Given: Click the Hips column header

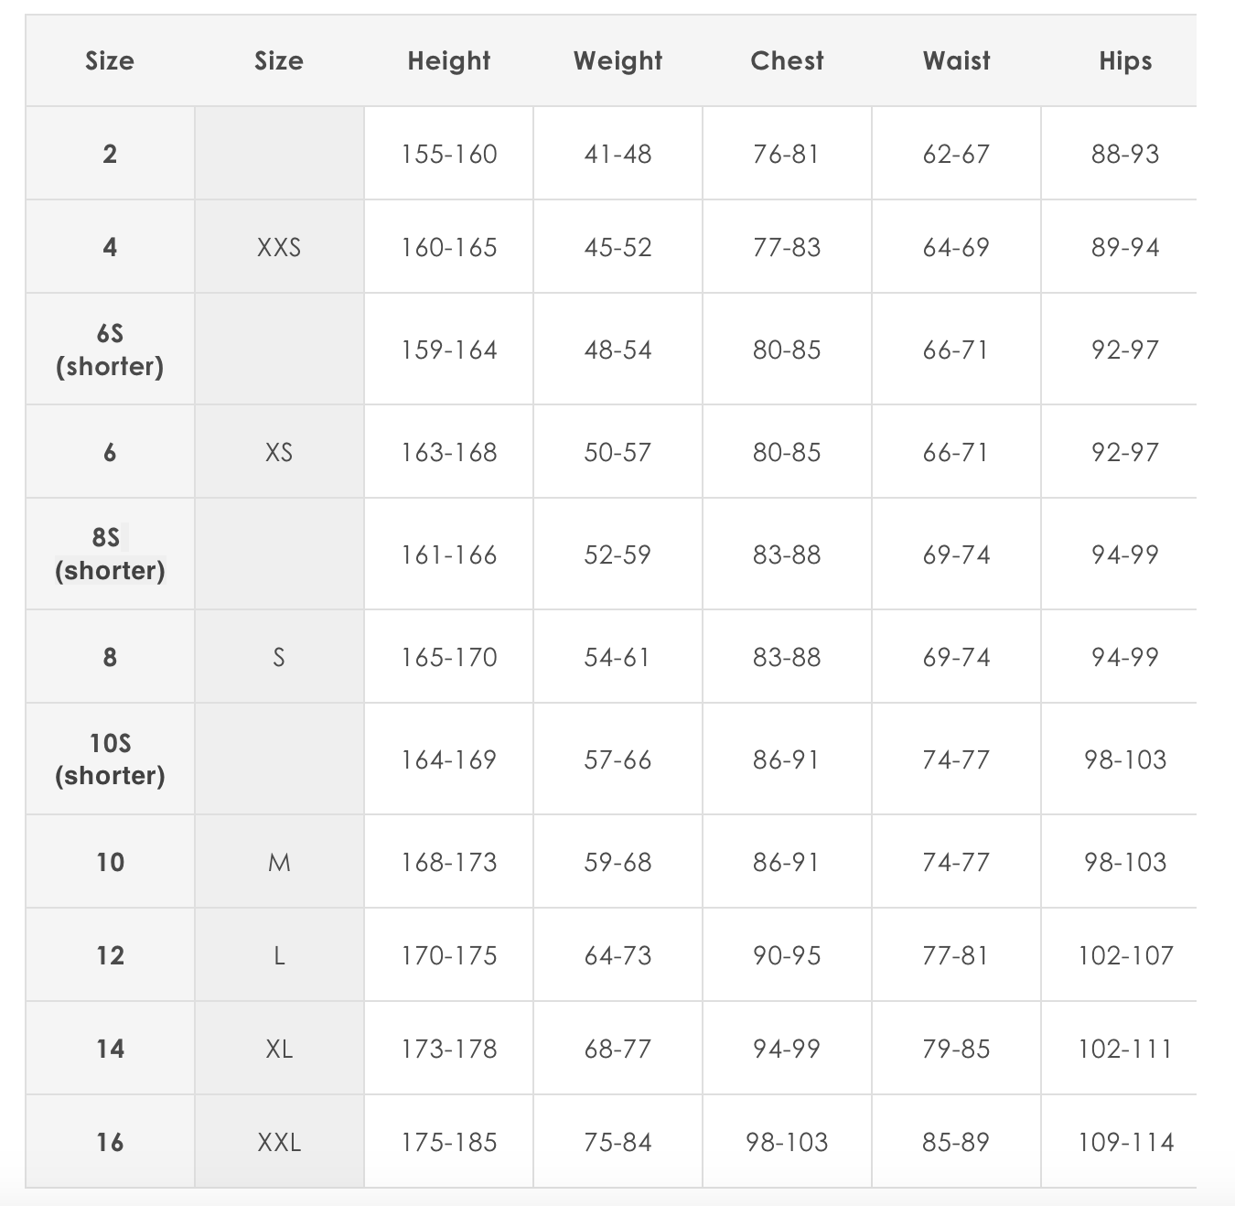Looking at the screenshot, I should point(1125,60).
